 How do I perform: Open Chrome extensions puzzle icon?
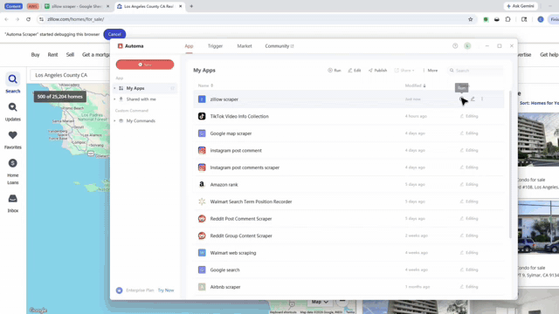(x=507, y=19)
